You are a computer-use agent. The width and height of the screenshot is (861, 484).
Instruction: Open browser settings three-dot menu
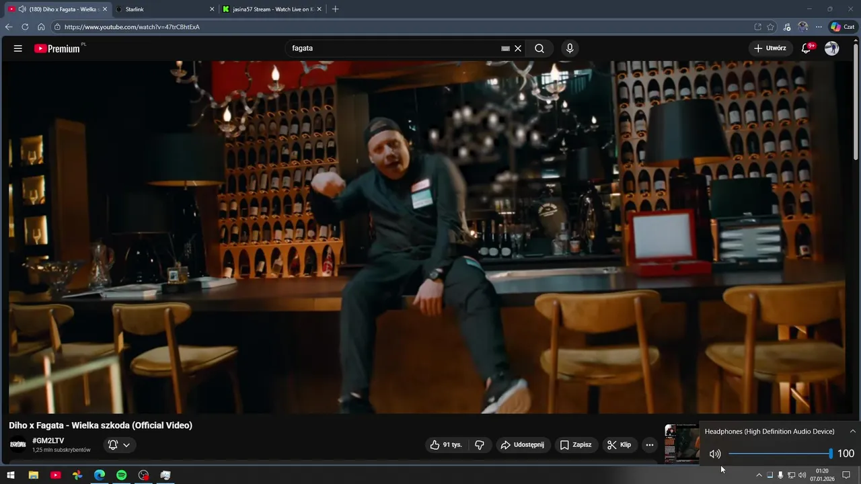[819, 27]
